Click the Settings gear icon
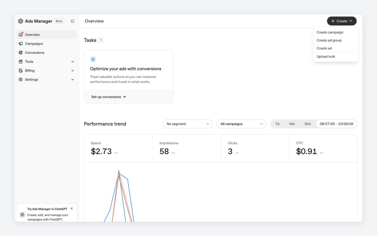Image resolution: width=377 pixels, height=236 pixels. click(x=21, y=80)
